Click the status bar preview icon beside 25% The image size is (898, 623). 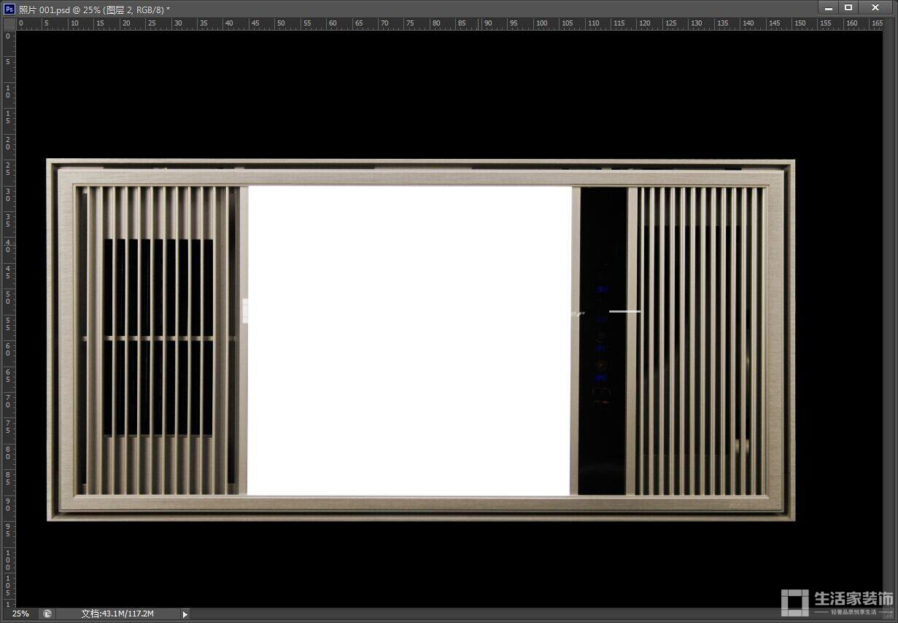pyautogui.click(x=47, y=614)
